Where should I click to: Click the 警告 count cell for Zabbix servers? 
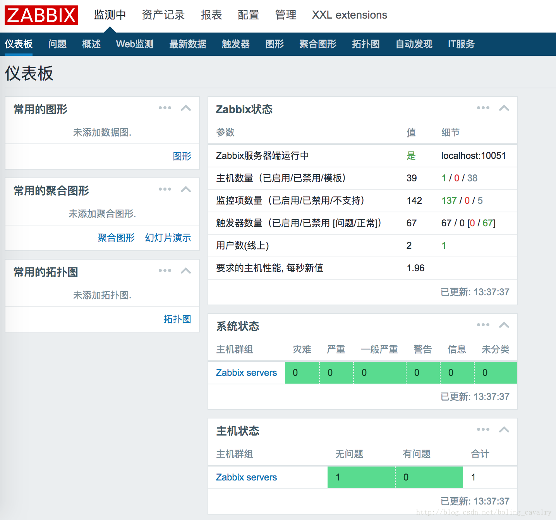pos(423,373)
